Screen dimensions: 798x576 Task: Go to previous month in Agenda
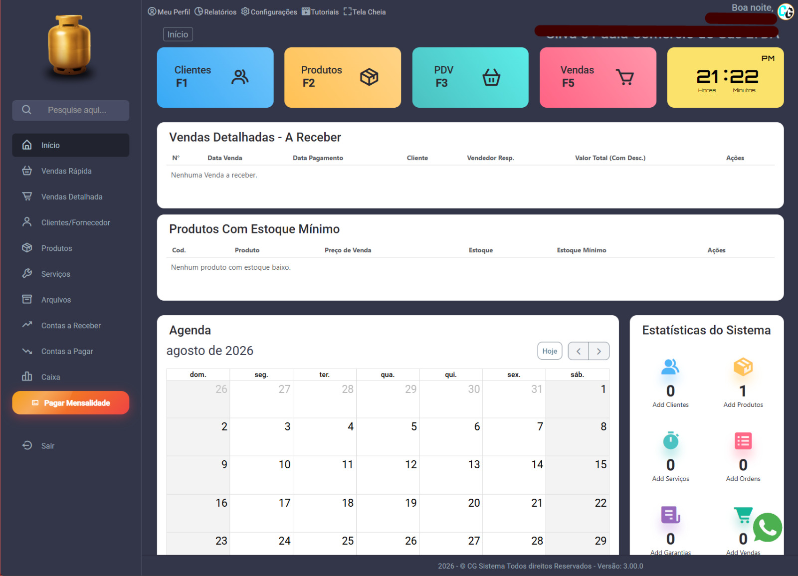click(579, 351)
